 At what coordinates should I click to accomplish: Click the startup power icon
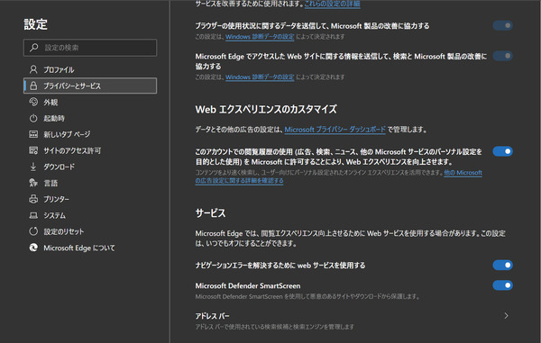click(33, 118)
